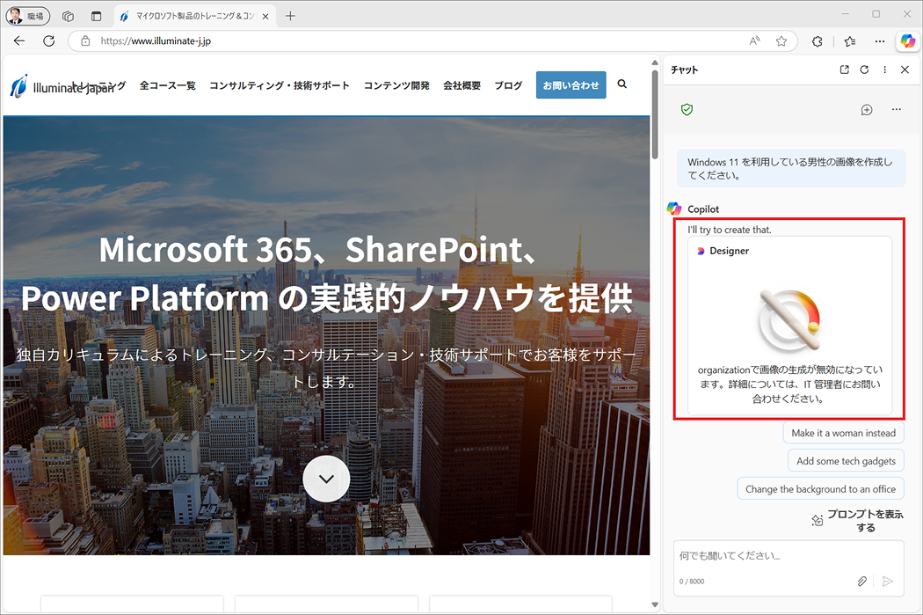The width and height of the screenshot is (923, 615).
Task: Toggle the Copilot sidebar icon
Action: coord(908,40)
